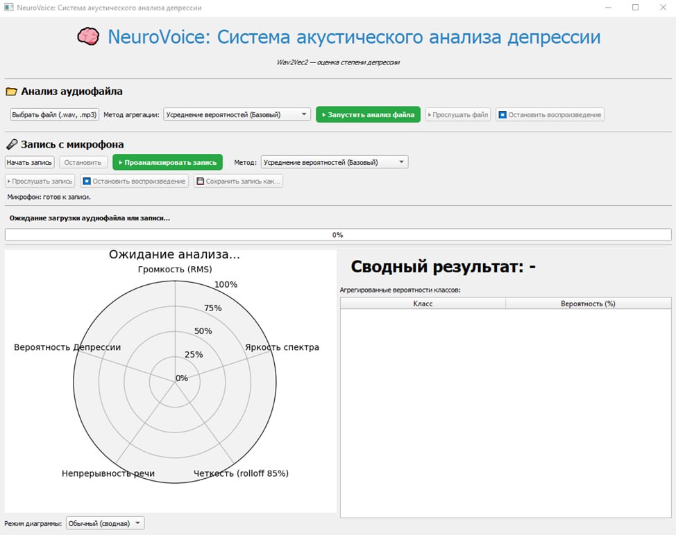This screenshot has width=676, height=535.
Task: Click the Остановить recording button
Action: [x=83, y=162]
